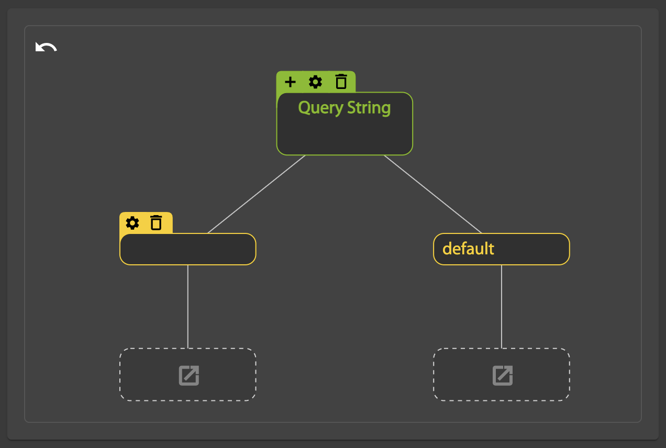Click open-link icon below the default node
666x448 pixels.
502,375
